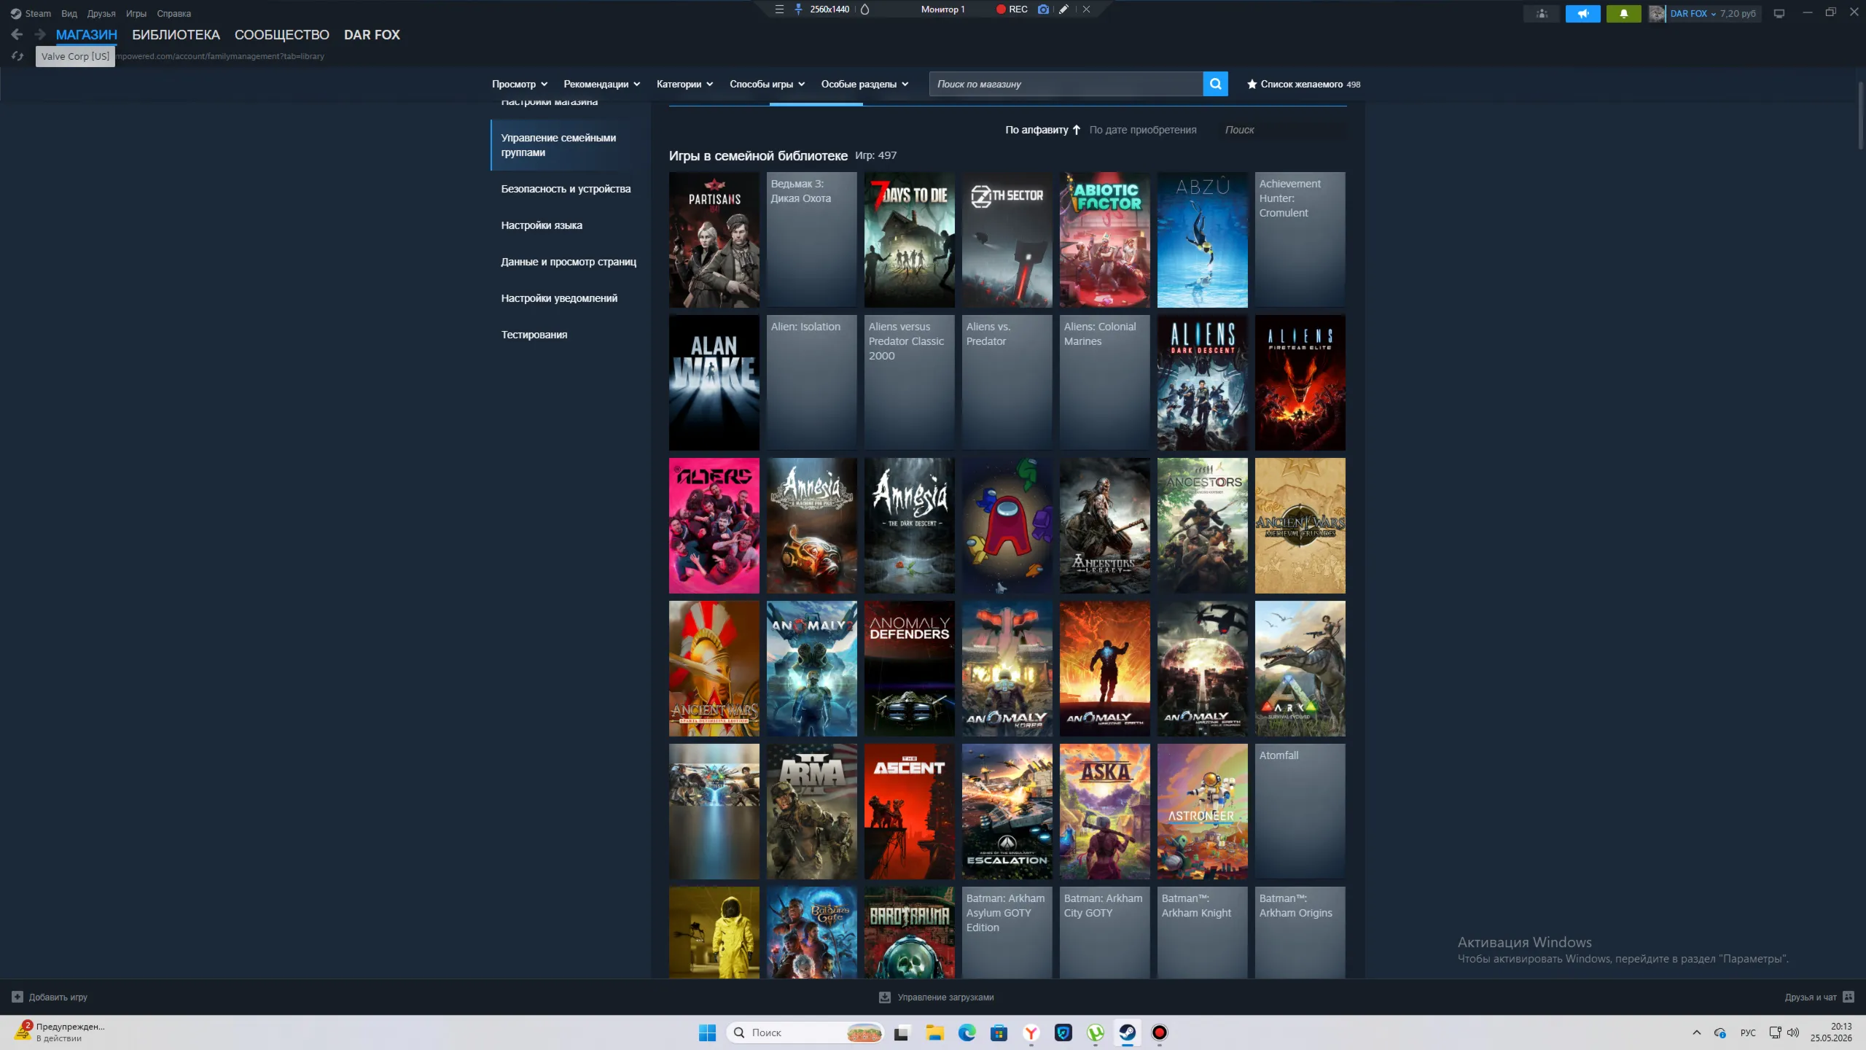Image resolution: width=1866 pixels, height=1050 pixels.
Task: Start recording with the red REC button
Action: click(1012, 9)
